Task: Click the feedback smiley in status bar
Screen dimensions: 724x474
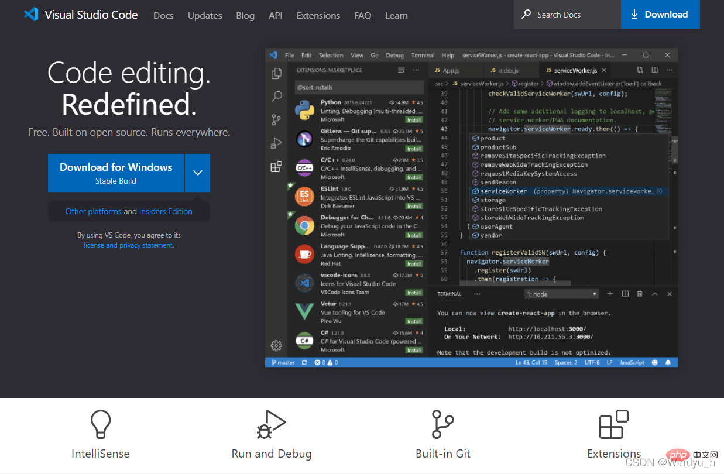Action: [x=654, y=363]
